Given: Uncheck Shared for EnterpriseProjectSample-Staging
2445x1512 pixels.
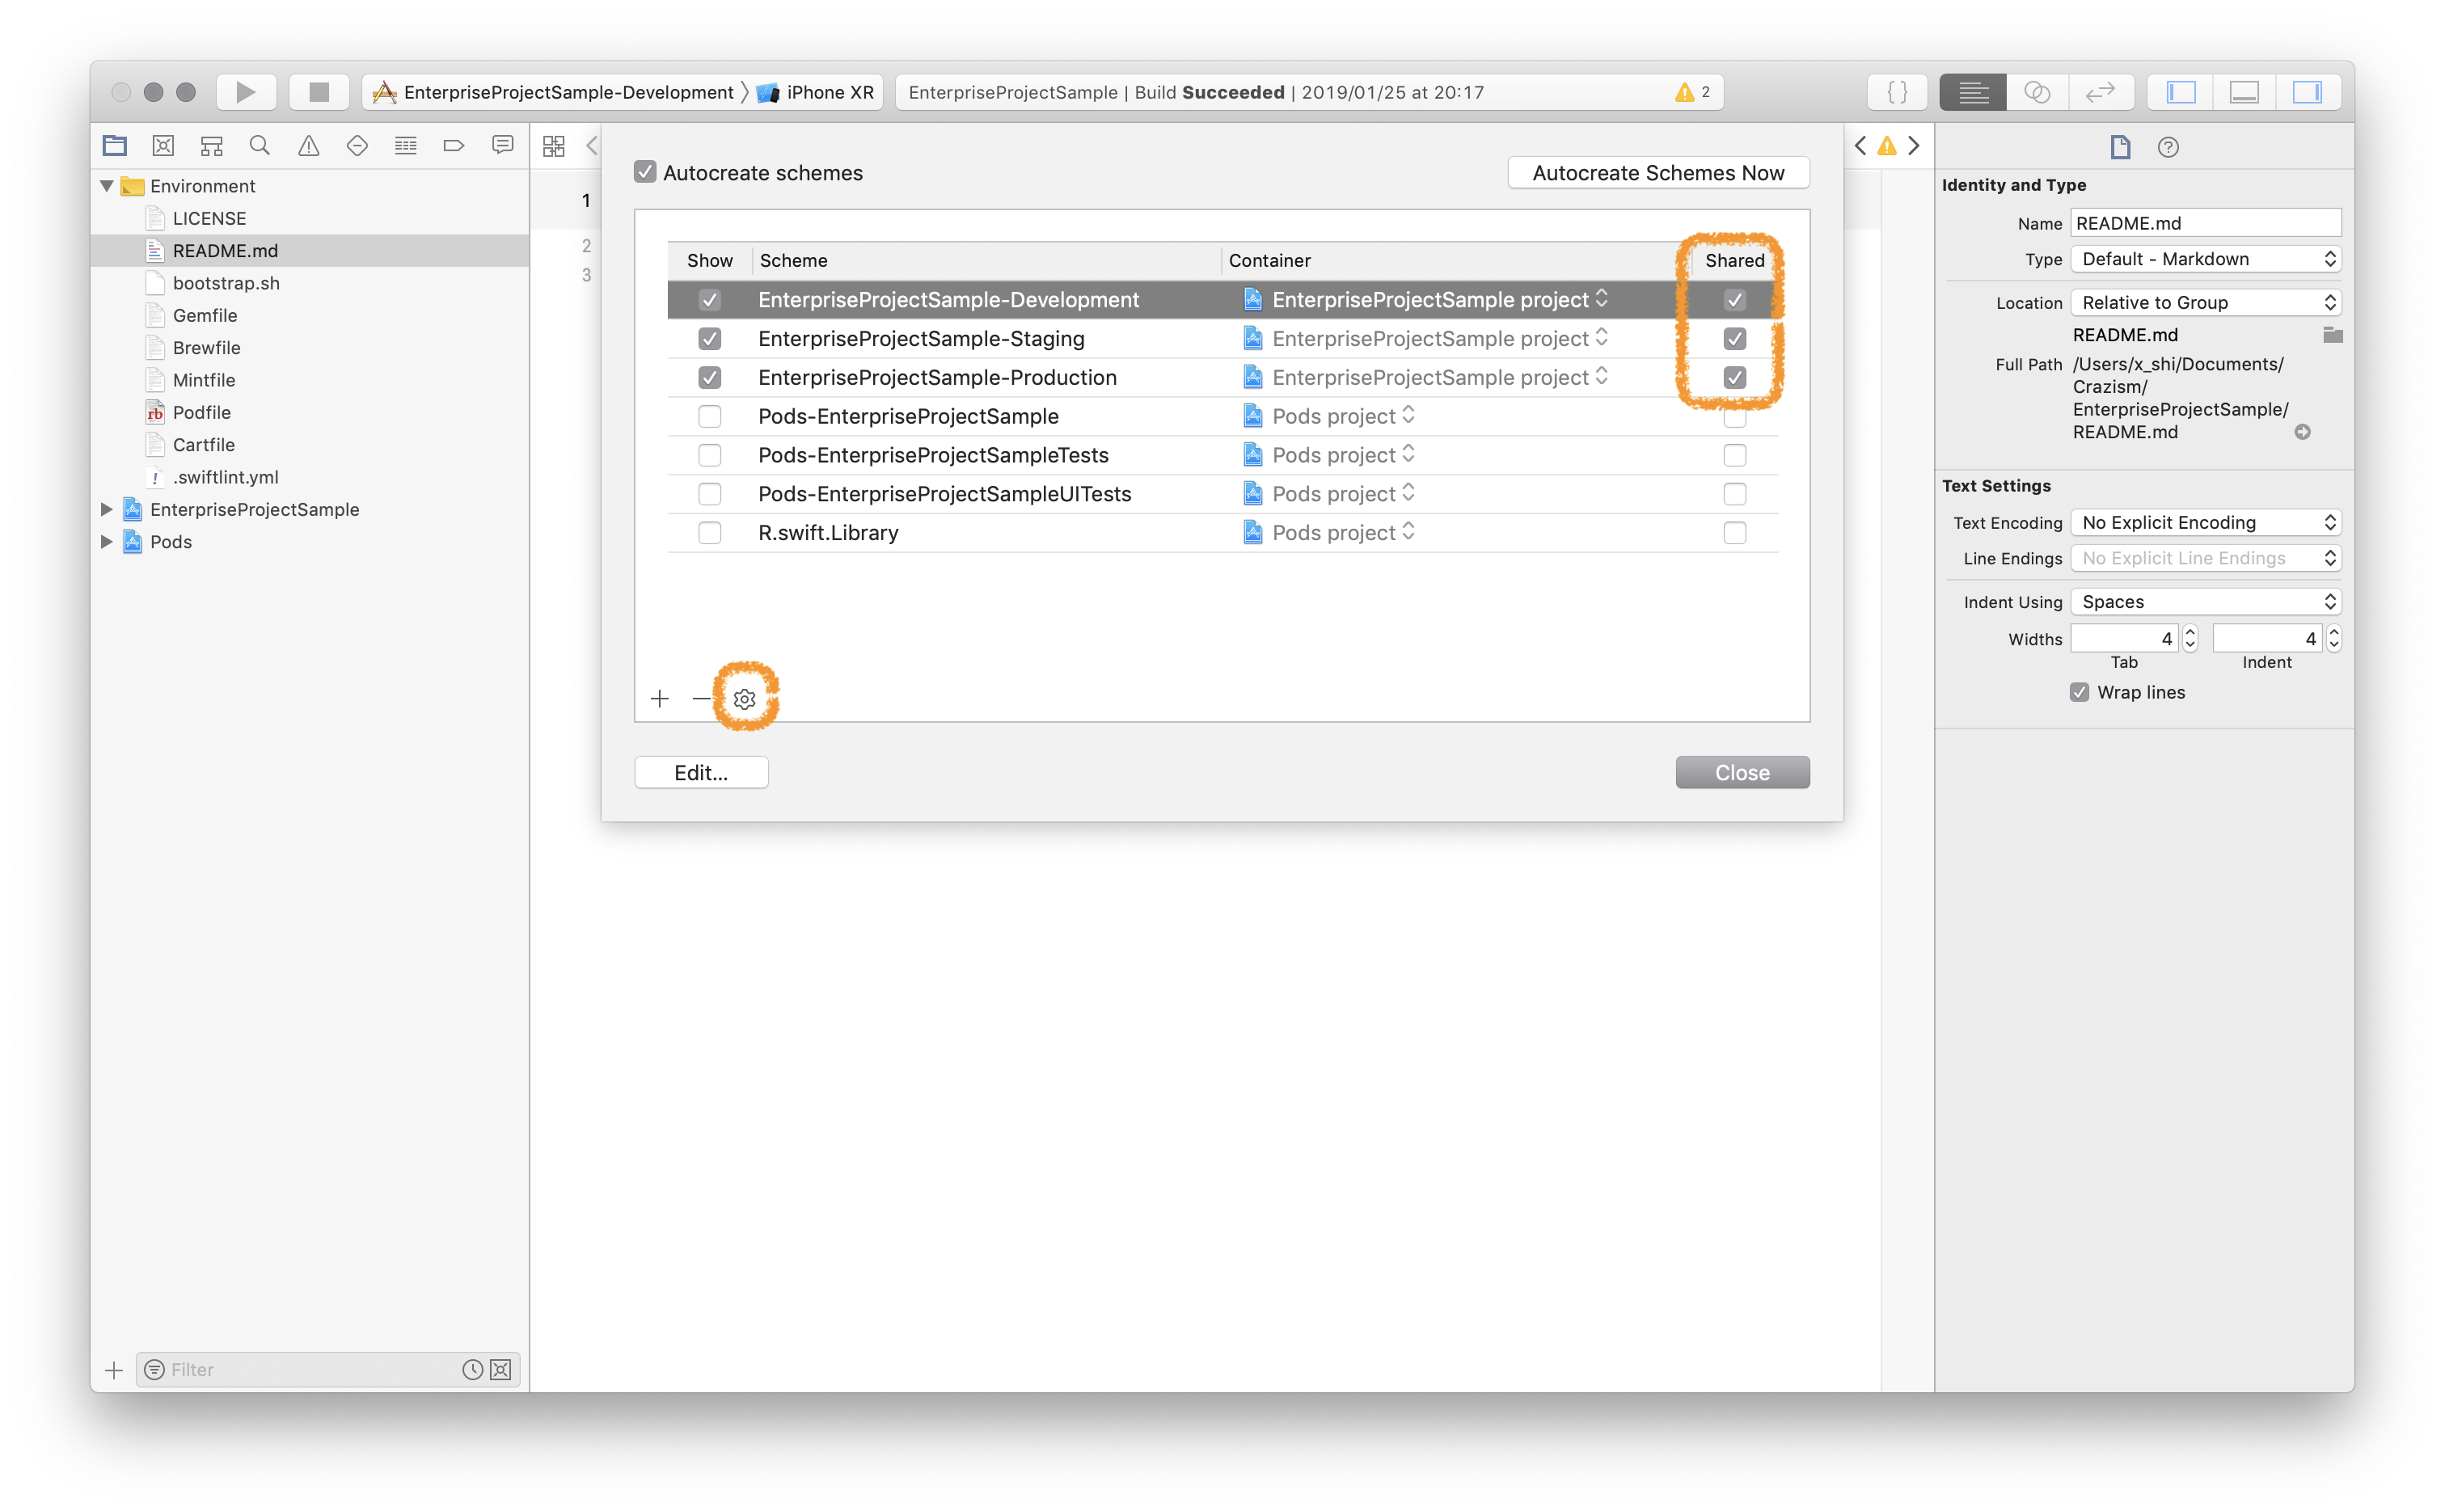Looking at the screenshot, I should point(1734,339).
